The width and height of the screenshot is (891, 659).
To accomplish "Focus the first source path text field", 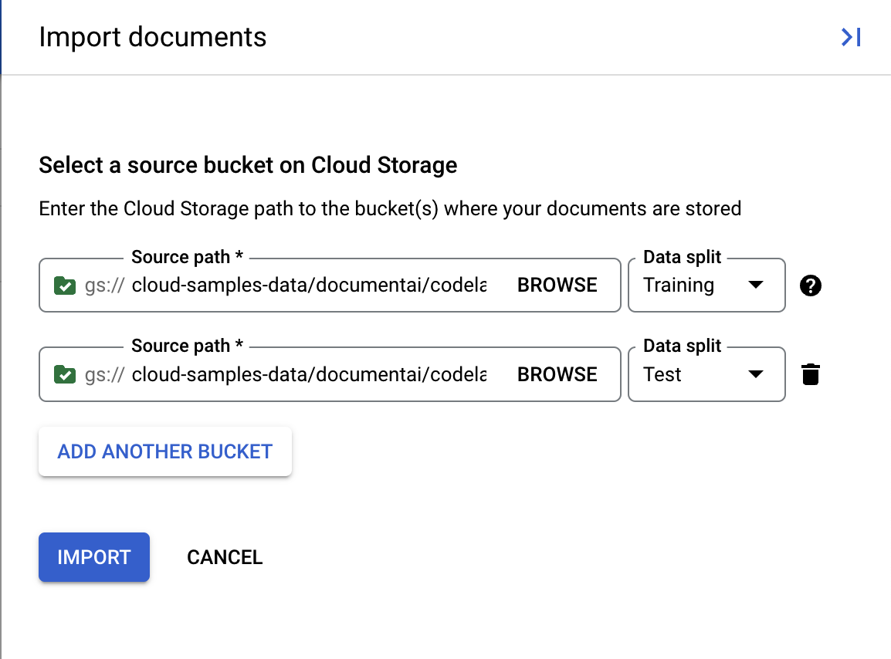I will (309, 286).
